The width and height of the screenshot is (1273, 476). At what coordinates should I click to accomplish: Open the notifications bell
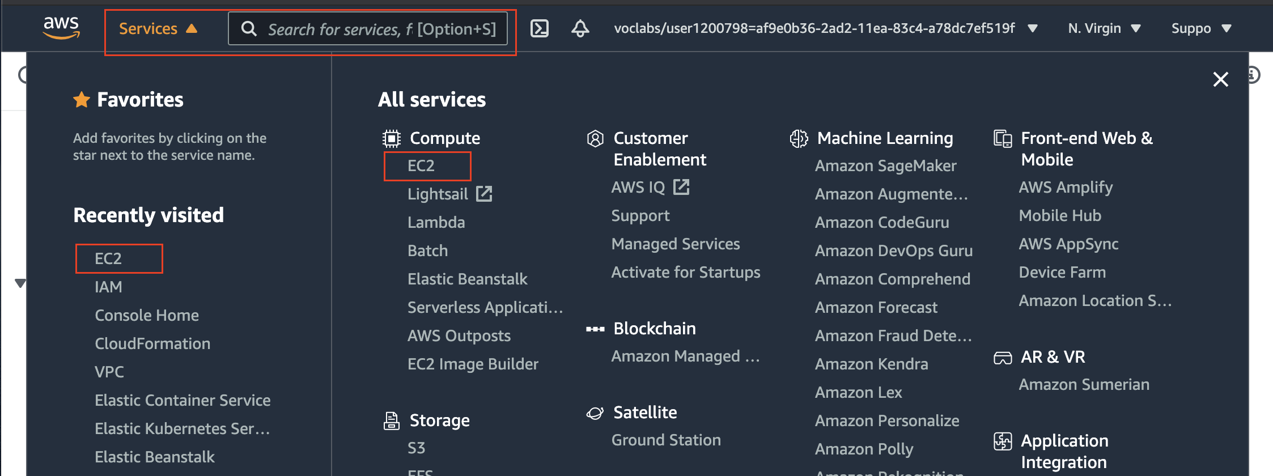point(580,28)
